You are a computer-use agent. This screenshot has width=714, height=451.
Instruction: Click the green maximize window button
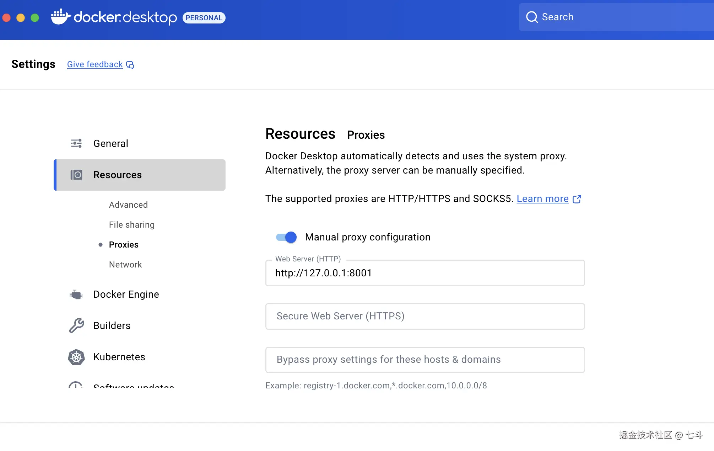coord(35,17)
